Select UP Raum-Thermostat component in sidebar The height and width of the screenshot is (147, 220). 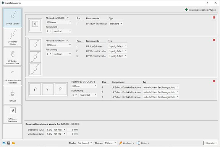(13, 114)
